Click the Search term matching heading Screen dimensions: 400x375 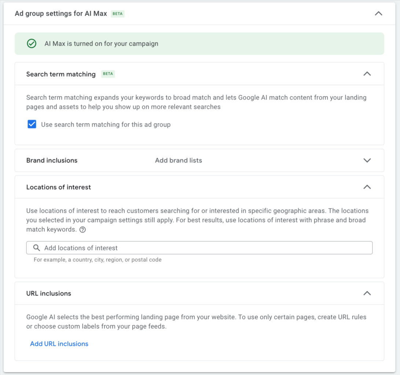(61, 74)
